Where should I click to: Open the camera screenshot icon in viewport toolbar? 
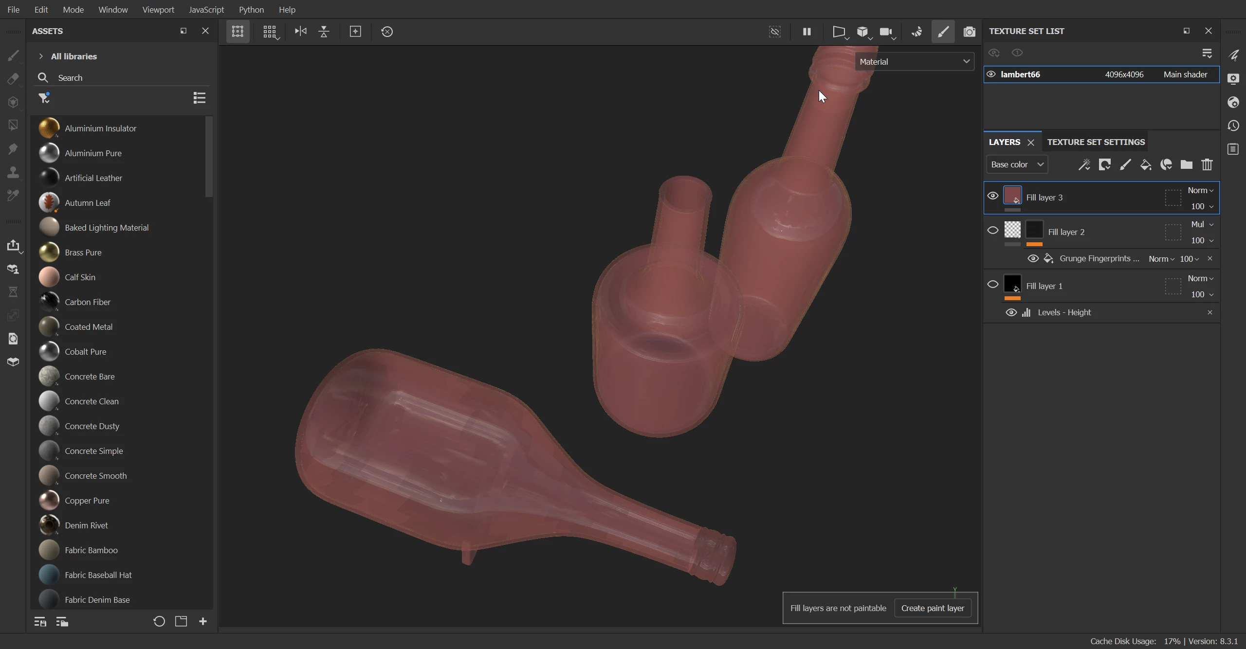[969, 32]
